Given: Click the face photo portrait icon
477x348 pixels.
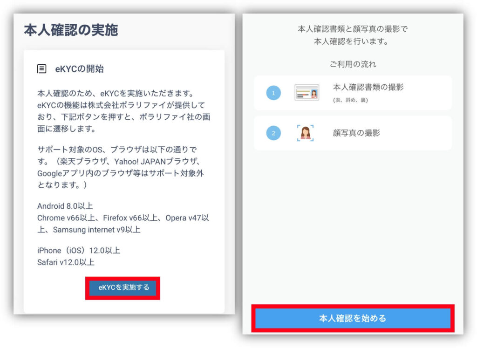Looking at the screenshot, I should [305, 133].
